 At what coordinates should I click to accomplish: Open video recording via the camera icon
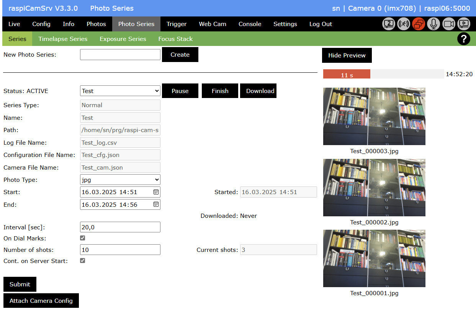click(448, 24)
